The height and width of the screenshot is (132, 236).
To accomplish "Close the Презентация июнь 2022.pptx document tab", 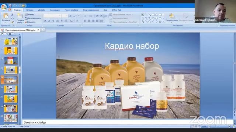I will [x=38, y=30].
